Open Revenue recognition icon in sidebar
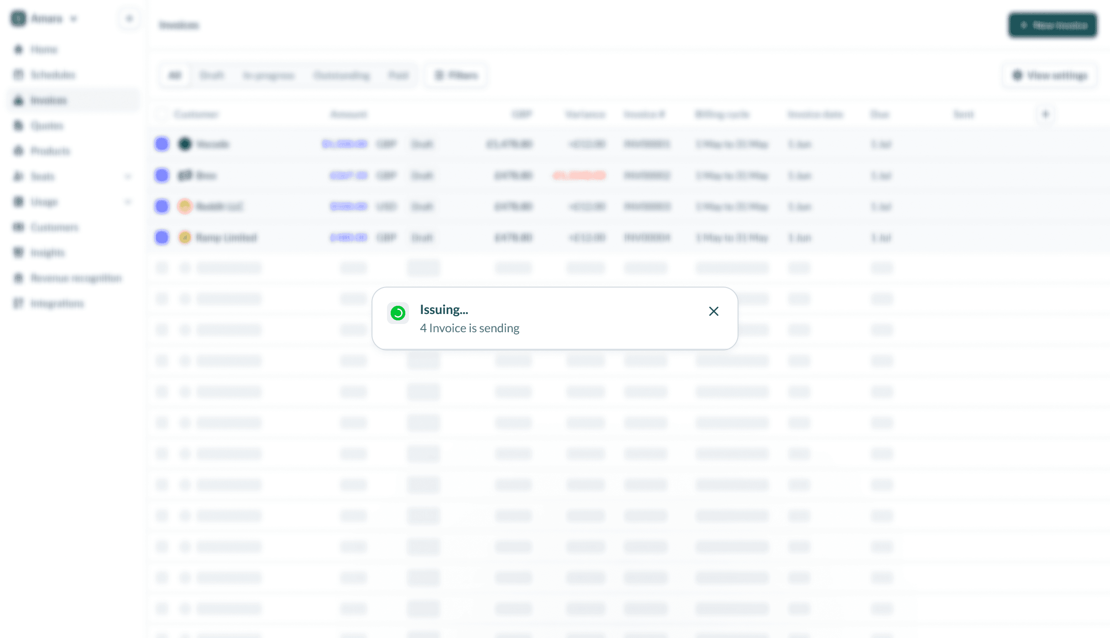Viewport: 1110px width, 638px height. [18, 278]
